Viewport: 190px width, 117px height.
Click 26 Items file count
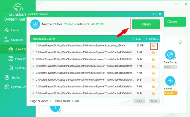click(x=70, y=24)
